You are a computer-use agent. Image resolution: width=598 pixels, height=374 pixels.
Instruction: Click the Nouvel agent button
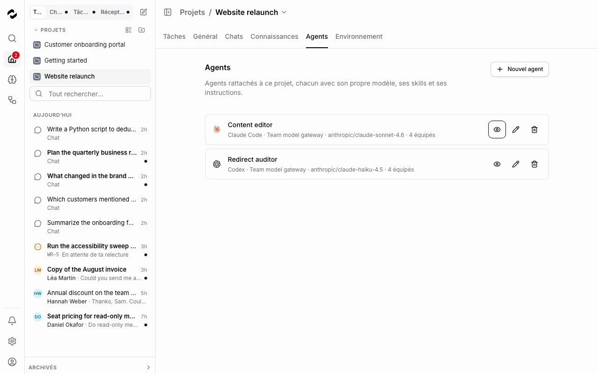[520, 69]
